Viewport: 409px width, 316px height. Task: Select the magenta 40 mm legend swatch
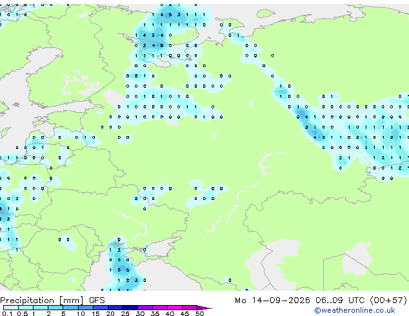pos(175,308)
